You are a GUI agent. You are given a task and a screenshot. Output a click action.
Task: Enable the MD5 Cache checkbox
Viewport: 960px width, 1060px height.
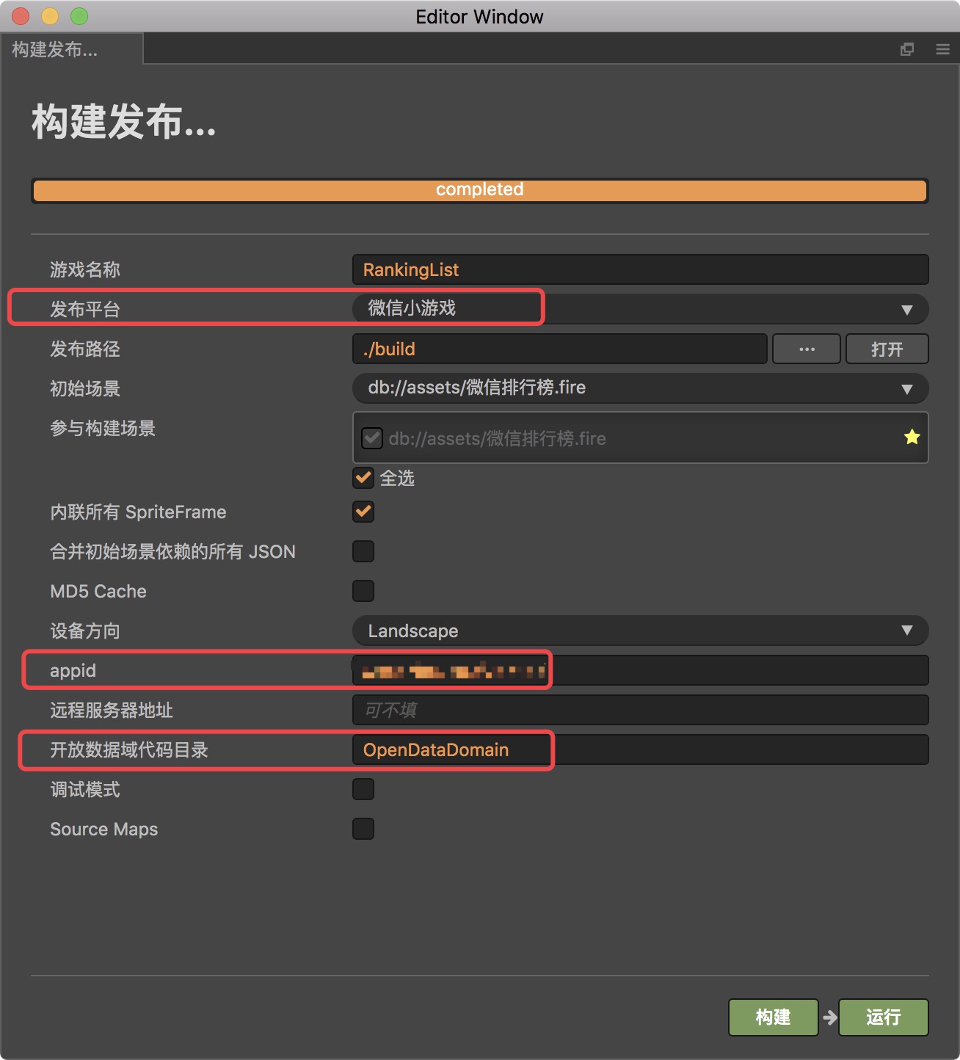363,591
